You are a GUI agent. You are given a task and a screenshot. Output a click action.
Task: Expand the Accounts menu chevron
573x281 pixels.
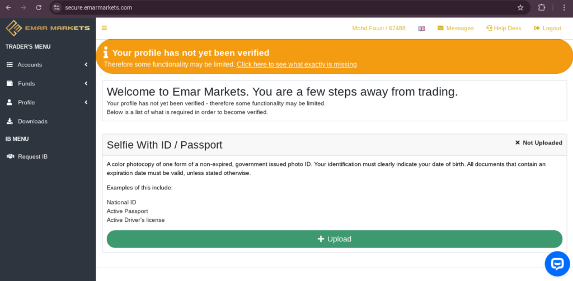coord(86,65)
